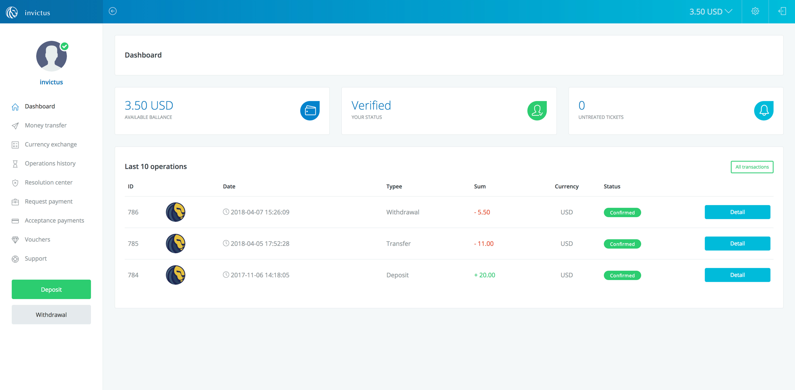Collapse sidebar using the back arrow icon
The image size is (795, 390).
[113, 11]
